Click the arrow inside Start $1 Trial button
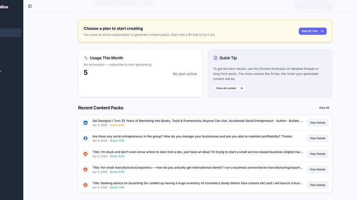 [322, 31]
